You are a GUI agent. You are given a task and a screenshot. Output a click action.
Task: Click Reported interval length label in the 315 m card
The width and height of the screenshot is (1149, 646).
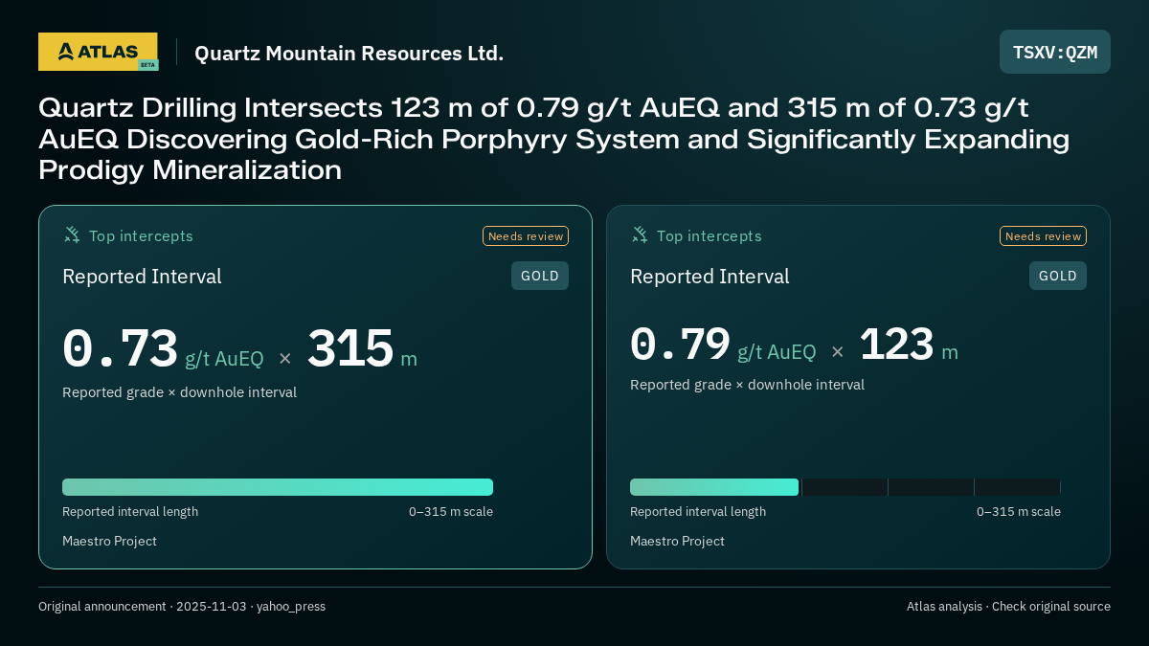130,512
